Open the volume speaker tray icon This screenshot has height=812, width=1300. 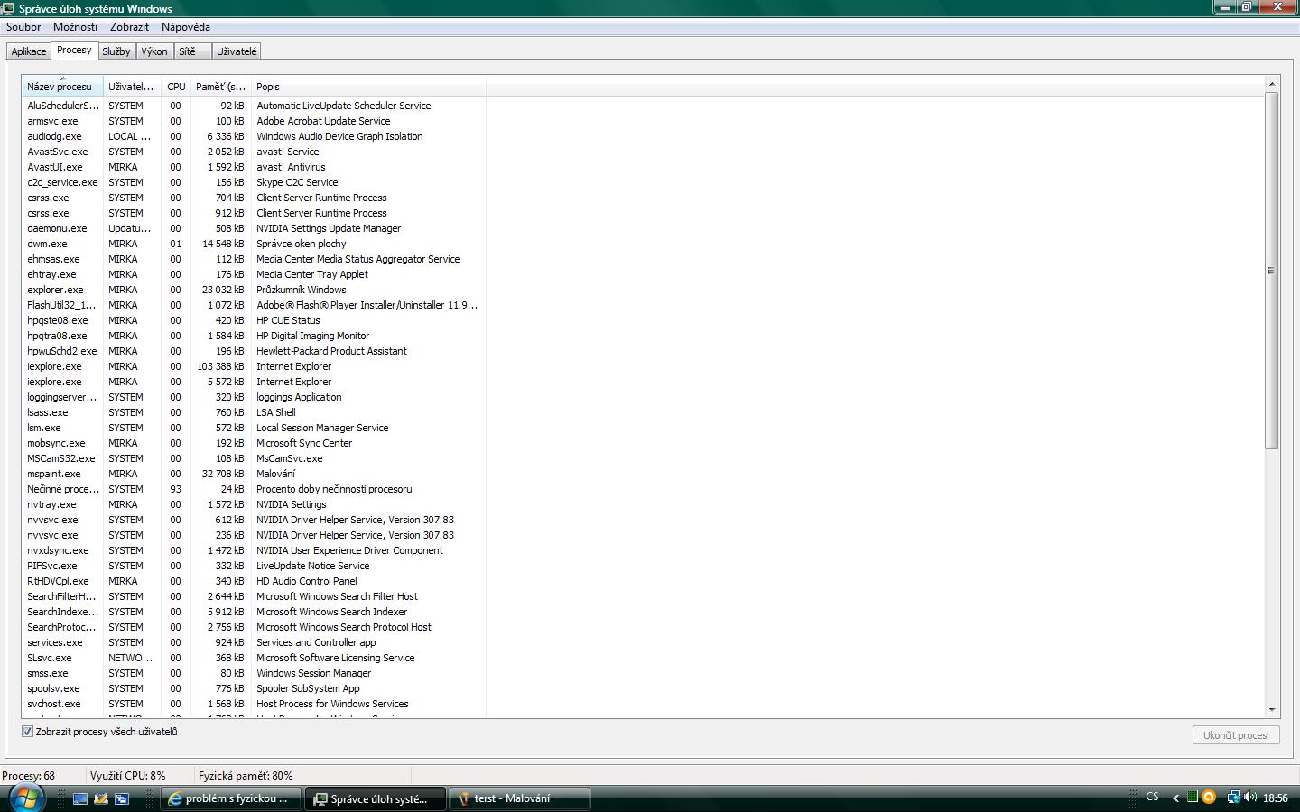1250,798
